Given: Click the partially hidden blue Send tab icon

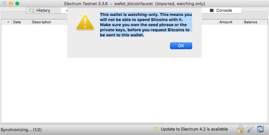Looking at the screenshot, I should pos(66,11).
